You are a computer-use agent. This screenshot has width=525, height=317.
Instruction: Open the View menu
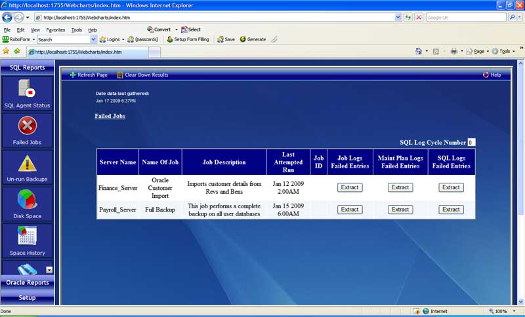pyautogui.click(x=35, y=29)
